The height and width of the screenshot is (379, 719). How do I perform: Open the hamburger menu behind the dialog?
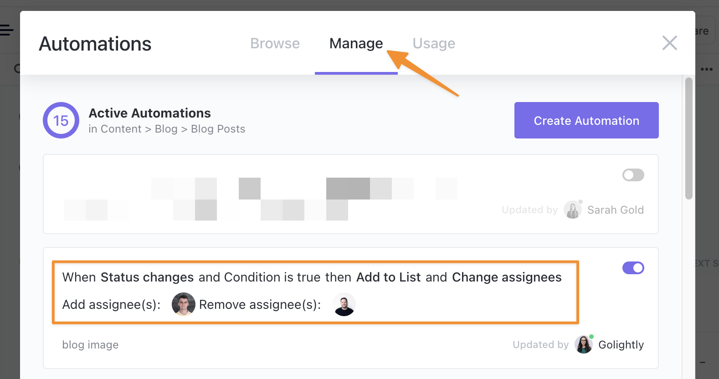click(x=6, y=31)
